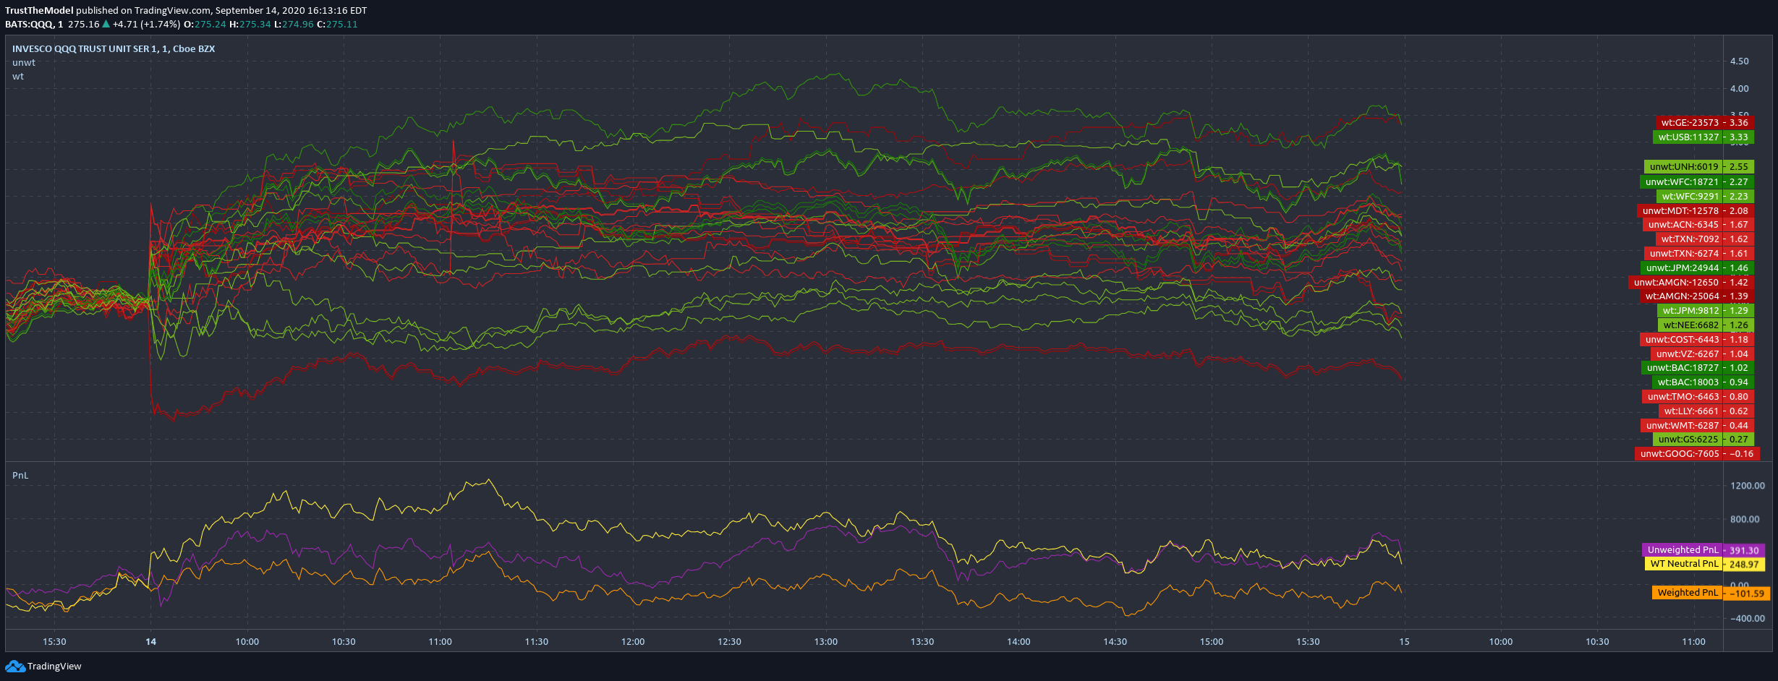The image size is (1778, 681).
Task: Click the 800.00 PnL axis value
Action: (x=1745, y=519)
